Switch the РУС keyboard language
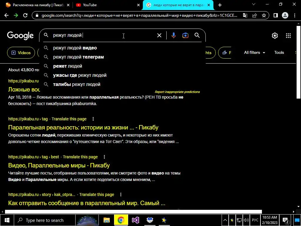Image resolution: width=301 pixels, height=226 pixels. click(255, 220)
